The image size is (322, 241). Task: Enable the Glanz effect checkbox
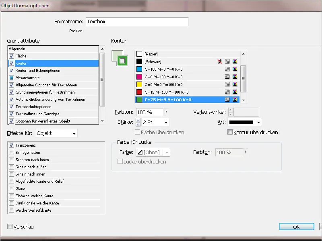pos(12,188)
